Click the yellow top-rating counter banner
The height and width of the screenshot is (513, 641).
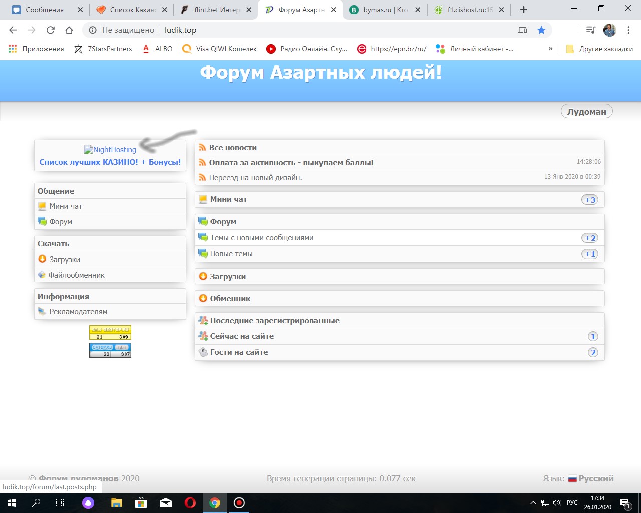(x=110, y=333)
